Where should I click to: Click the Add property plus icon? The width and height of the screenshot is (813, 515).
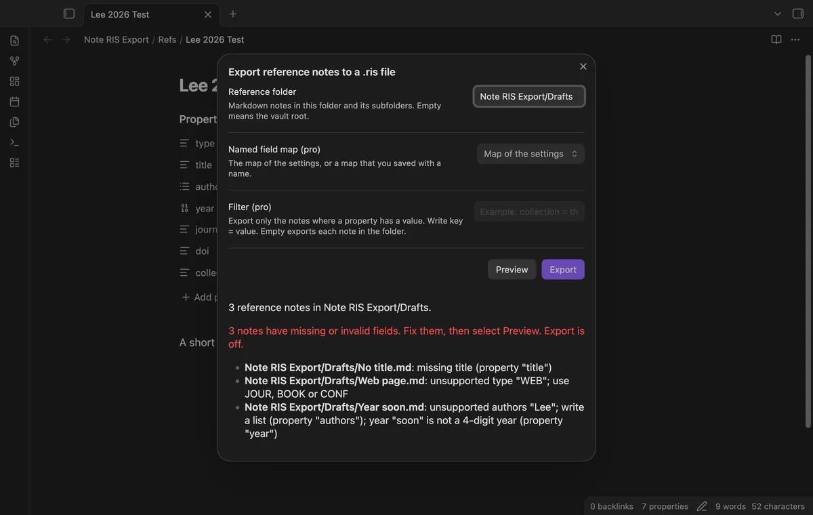(x=186, y=297)
